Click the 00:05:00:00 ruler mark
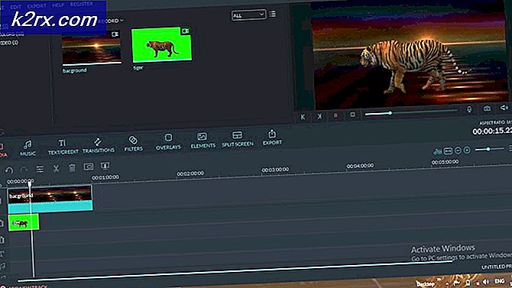The image size is (512, 288). pos(445,162)
